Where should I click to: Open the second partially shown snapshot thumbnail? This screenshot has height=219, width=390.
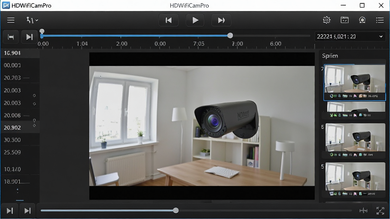tap(356, 110)
